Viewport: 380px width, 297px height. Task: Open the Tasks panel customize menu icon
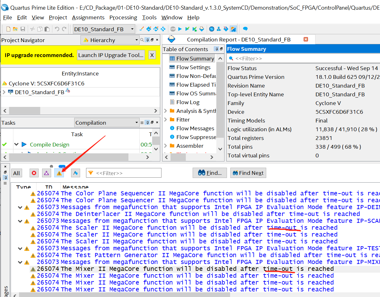coord(142,122)
